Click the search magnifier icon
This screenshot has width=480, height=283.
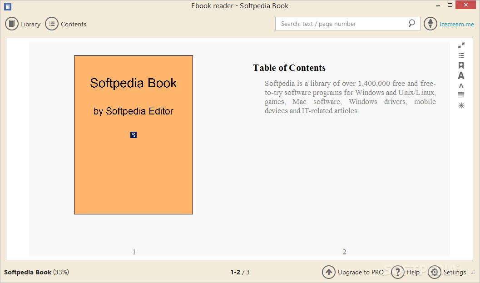pos(412,23)
